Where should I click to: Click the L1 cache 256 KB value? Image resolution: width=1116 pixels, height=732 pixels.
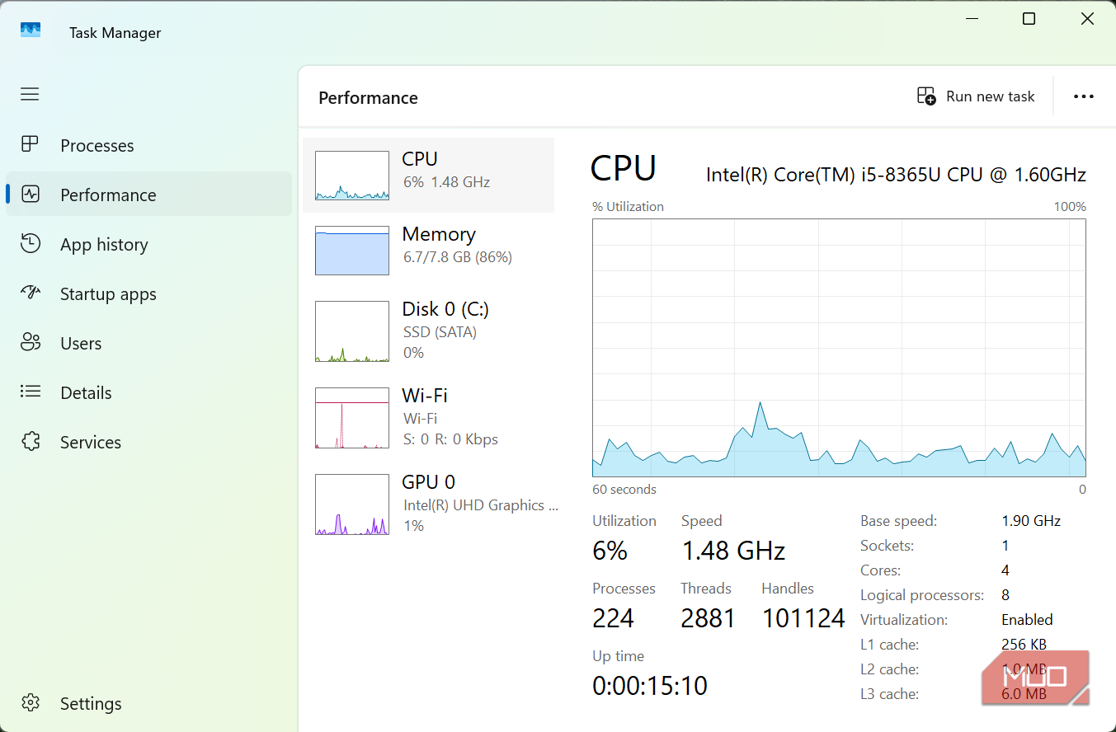1024,645
